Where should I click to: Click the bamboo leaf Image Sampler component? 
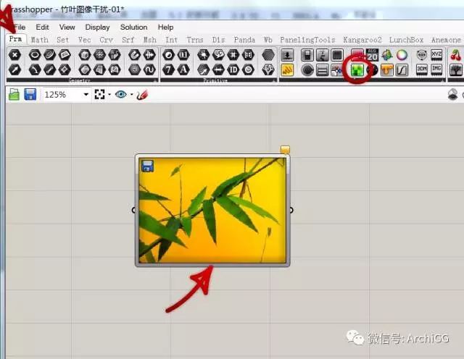pos(212,211)
